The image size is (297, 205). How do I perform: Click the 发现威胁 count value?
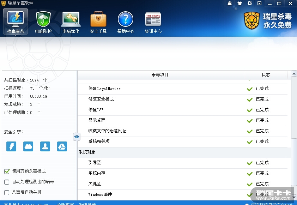click(31, 104)
